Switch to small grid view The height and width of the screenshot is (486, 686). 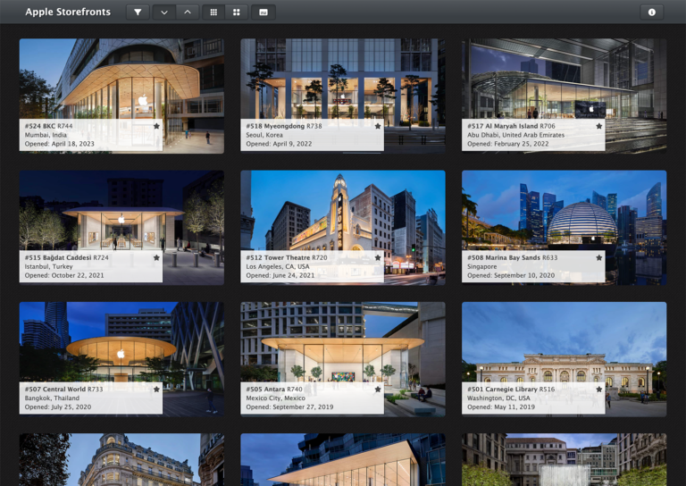click(x=213, y=13)
